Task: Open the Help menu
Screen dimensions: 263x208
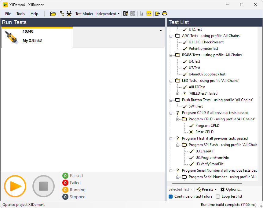Action: click(34, 14)
